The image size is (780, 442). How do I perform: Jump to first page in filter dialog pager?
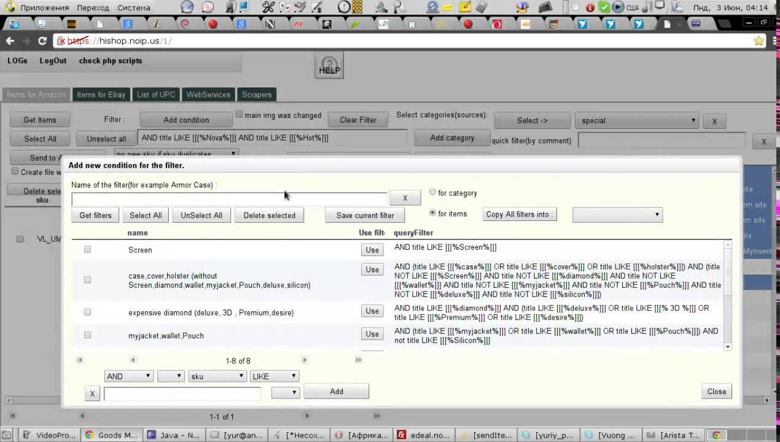80,360
